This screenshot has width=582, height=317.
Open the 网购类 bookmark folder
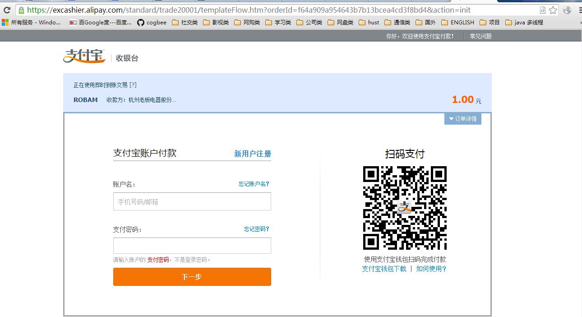click(247, 22)
